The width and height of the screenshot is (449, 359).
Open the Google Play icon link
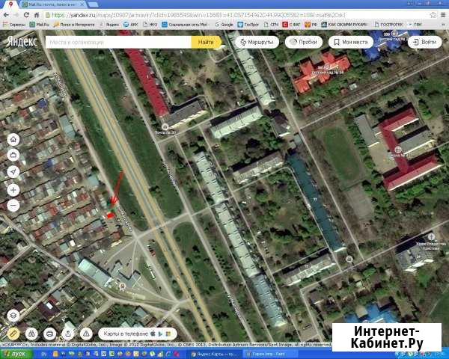point(160,334)
